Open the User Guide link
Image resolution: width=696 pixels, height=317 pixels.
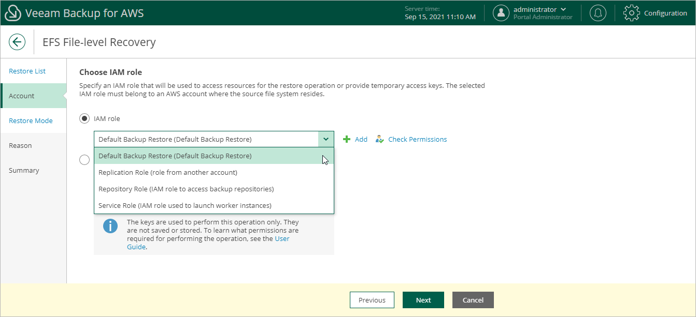tap(282, 238)
